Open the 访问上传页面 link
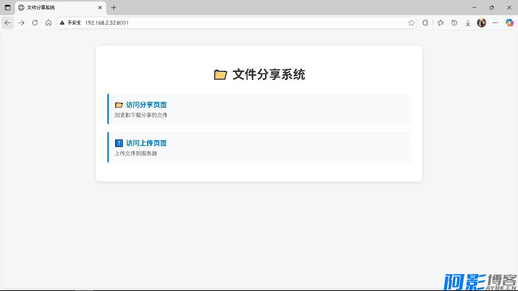The height and width of the screenshot is (291, 518). [146, 143]
